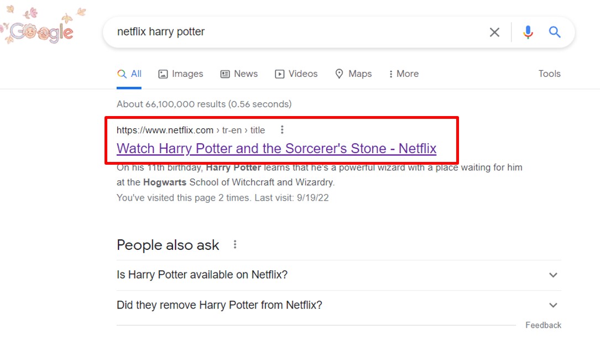Open the three-dot options beside the Netflix result URL
Screen dimensions: 600x346
tap(282, 129)
